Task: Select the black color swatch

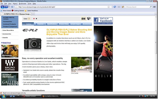Action: [x=36, y=19]
